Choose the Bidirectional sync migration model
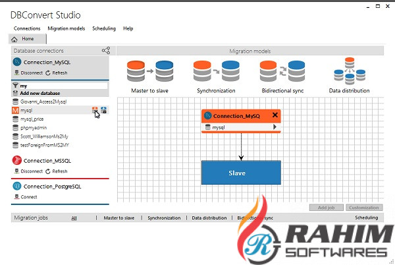Image resolution: width=395 pixels, height=265 pixels. point(282,77)
